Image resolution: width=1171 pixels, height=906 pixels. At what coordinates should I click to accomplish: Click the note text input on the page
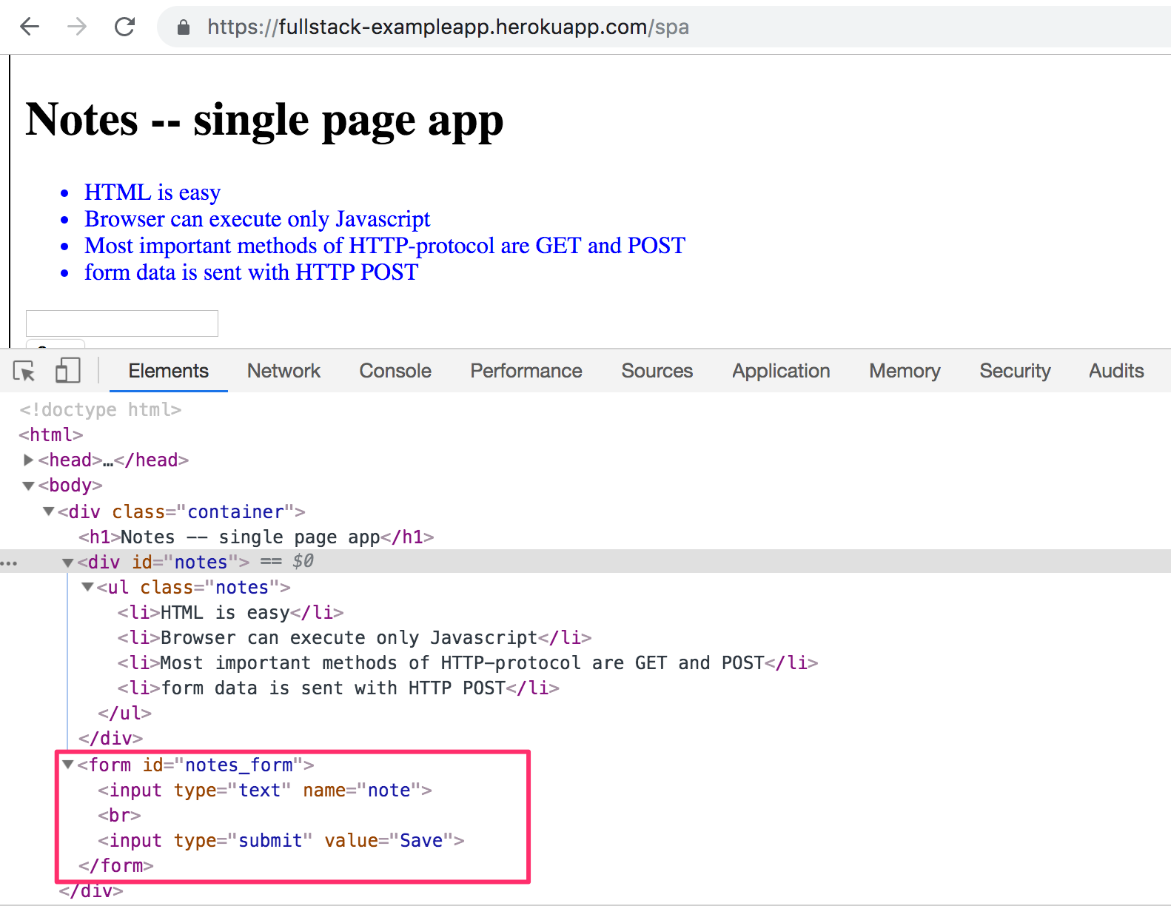122,323
